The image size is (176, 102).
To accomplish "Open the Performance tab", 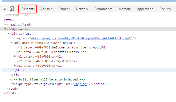I will [x=104, y=9].
